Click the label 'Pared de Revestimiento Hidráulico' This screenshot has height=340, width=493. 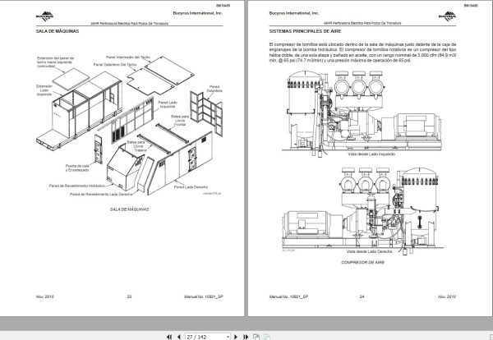click(77, 186)
